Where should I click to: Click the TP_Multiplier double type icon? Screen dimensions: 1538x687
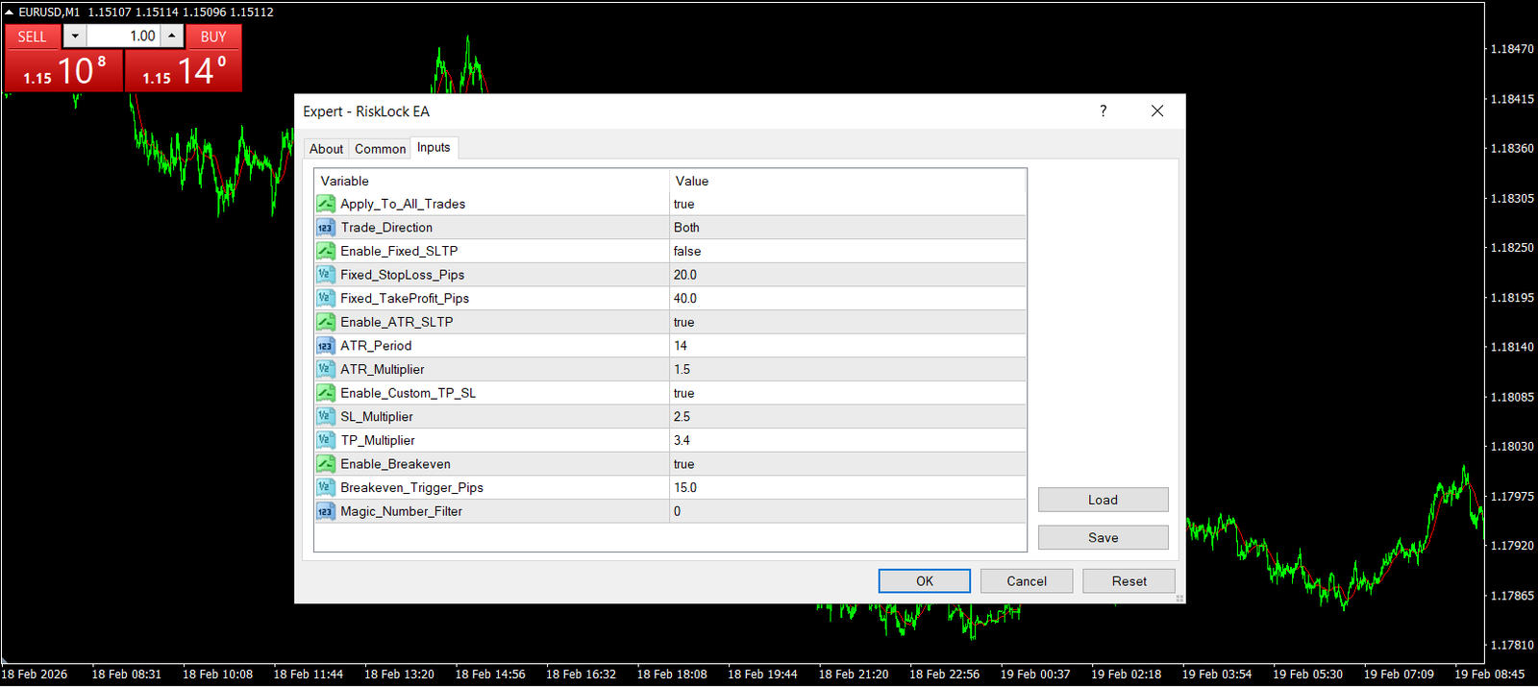[326, 440]
